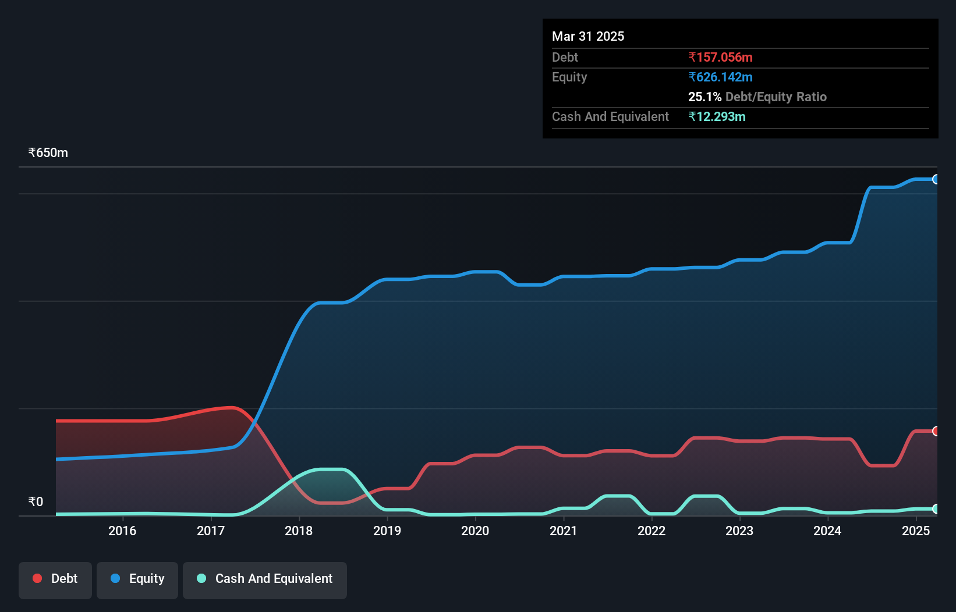Select the Debt line endpoint marker
This screenshot has width=956, height=612.
(936, 432)
